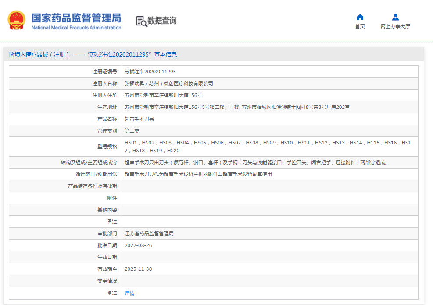
Task: Open 网上办事大厅 text label
Action: pyautogui.click(x=395, y=27)
